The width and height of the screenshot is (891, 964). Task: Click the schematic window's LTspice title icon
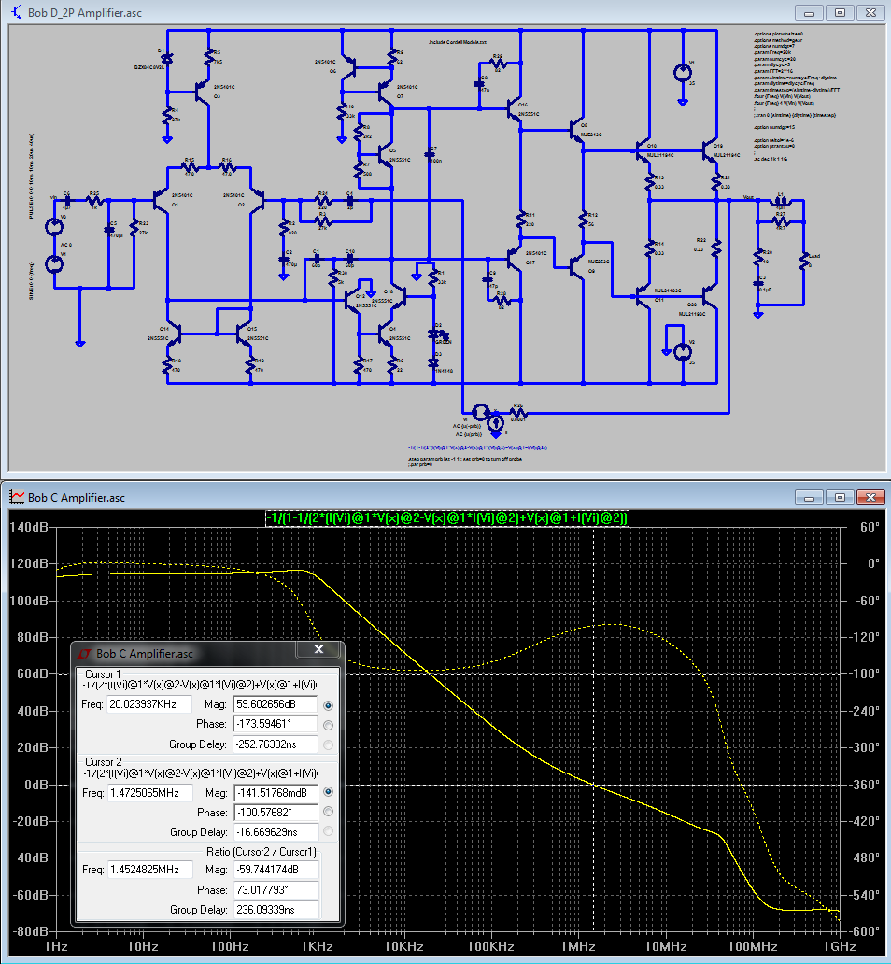point(17,12)
